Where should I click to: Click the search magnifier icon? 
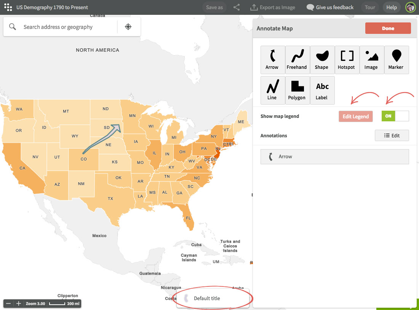tap(13, 27)
